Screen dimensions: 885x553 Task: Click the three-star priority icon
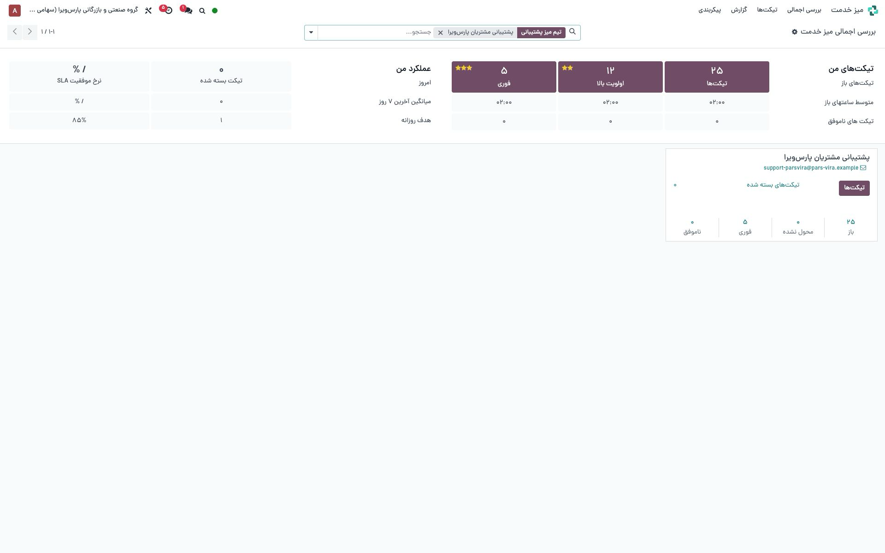pos(464,68)
